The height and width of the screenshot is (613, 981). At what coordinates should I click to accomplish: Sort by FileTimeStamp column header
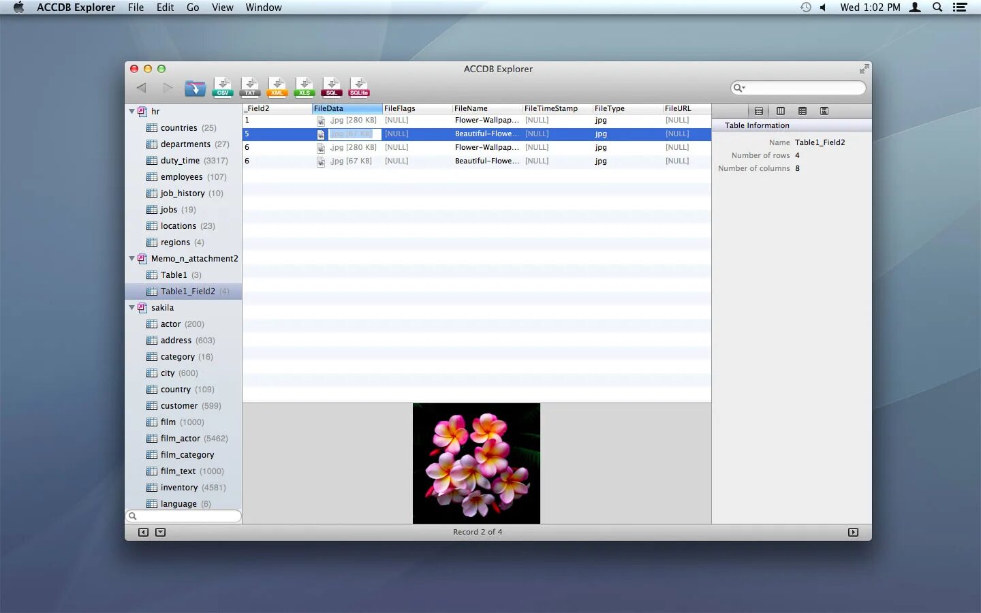pyautogui.click(x=557, y=108)
